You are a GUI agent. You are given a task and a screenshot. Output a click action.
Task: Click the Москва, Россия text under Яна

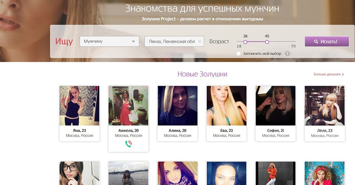pyautogui.click(x=80, y=136)
